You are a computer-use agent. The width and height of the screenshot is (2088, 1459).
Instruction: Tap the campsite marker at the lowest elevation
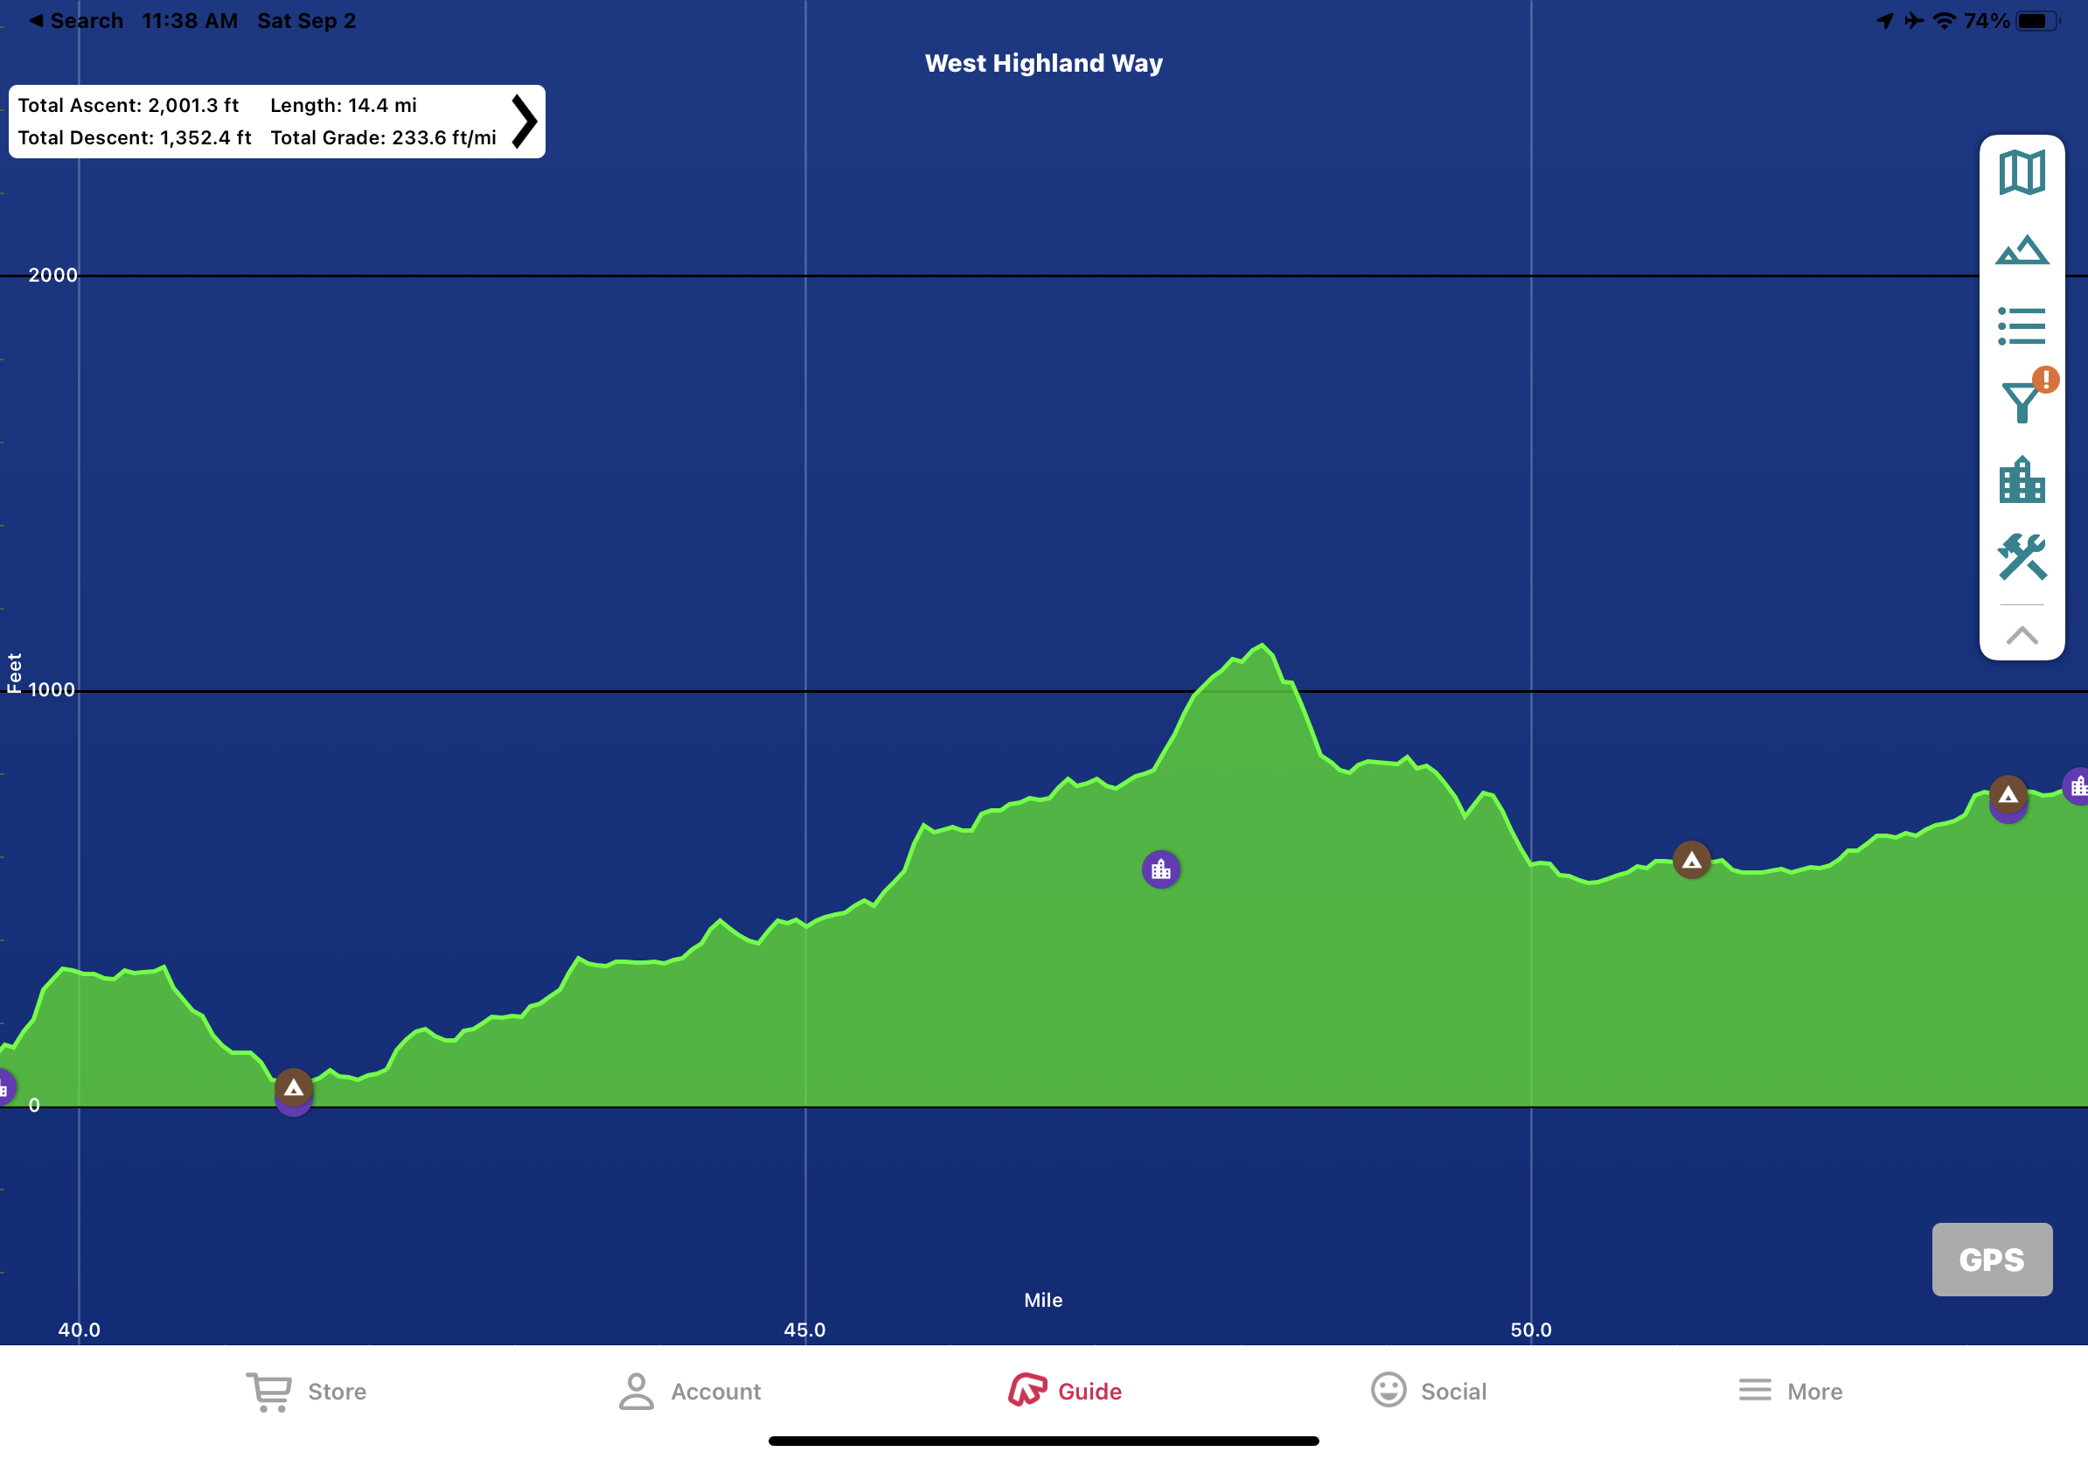click(293, 1087)
